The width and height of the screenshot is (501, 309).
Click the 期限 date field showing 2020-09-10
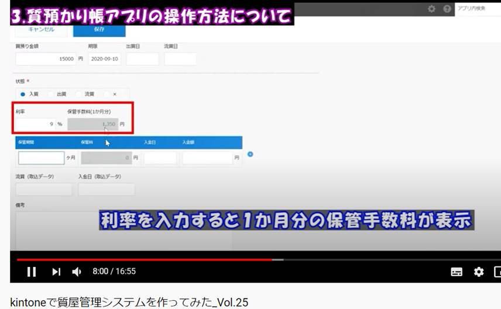pyautogui.click(x=105, y=59)
